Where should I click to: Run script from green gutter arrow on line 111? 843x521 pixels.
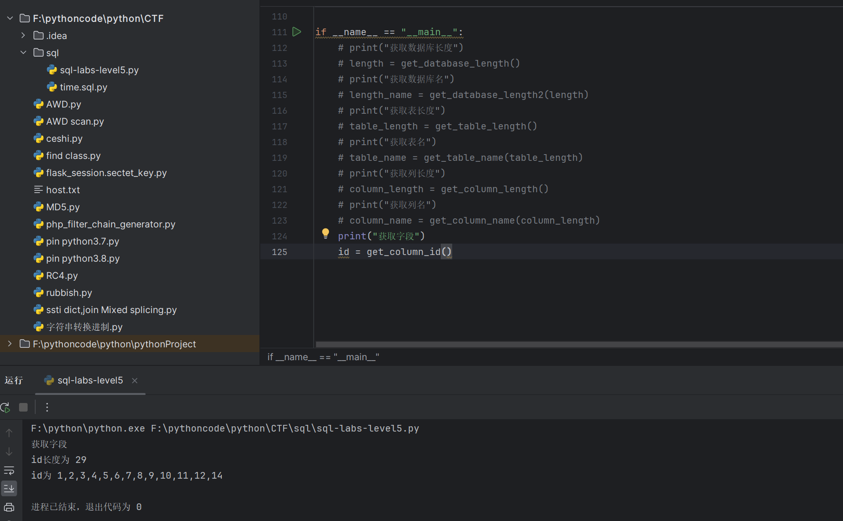tap(297, 31)
